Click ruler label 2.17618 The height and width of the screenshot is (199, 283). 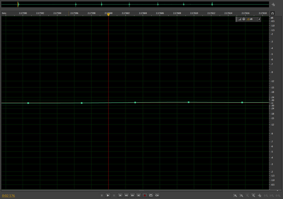click(263, 13)
